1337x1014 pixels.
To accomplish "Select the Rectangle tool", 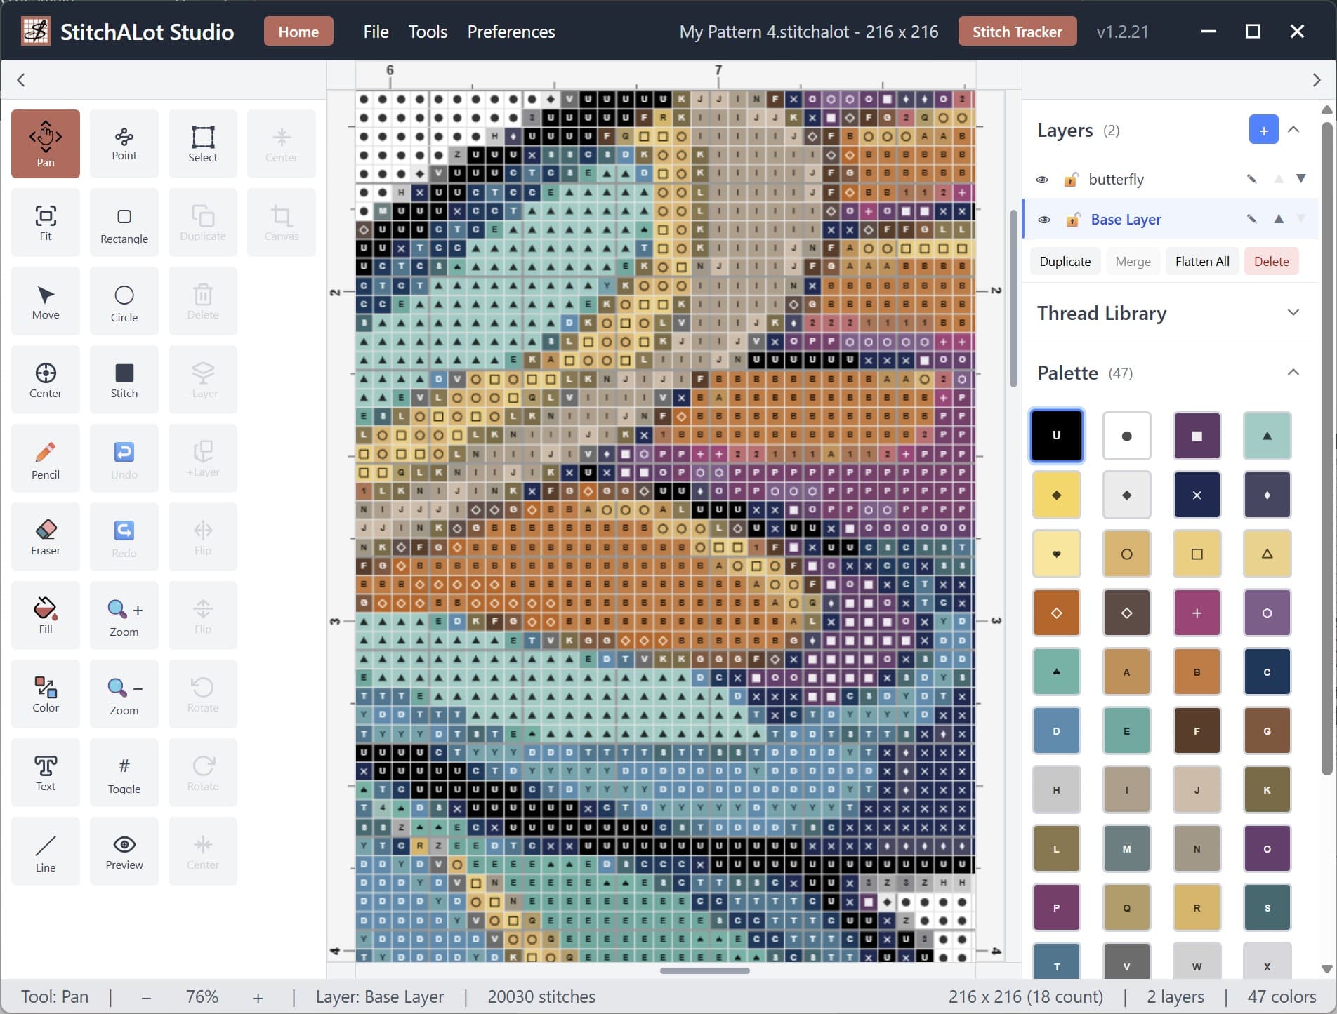I will [x=124, y=222].
